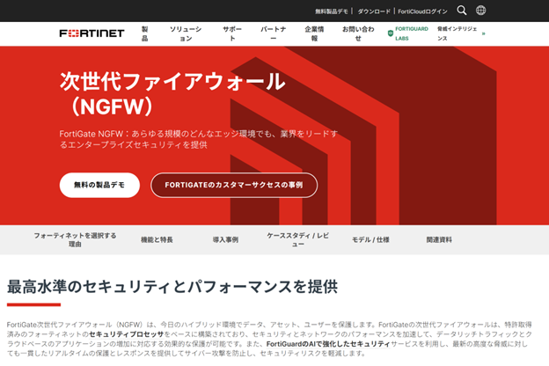The image size is (549, 366).
Task: Click the Fortinet logo
Action: click(91, 33)
